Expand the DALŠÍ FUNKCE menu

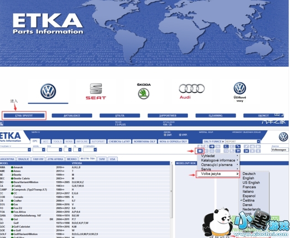(x=214, y=142)
